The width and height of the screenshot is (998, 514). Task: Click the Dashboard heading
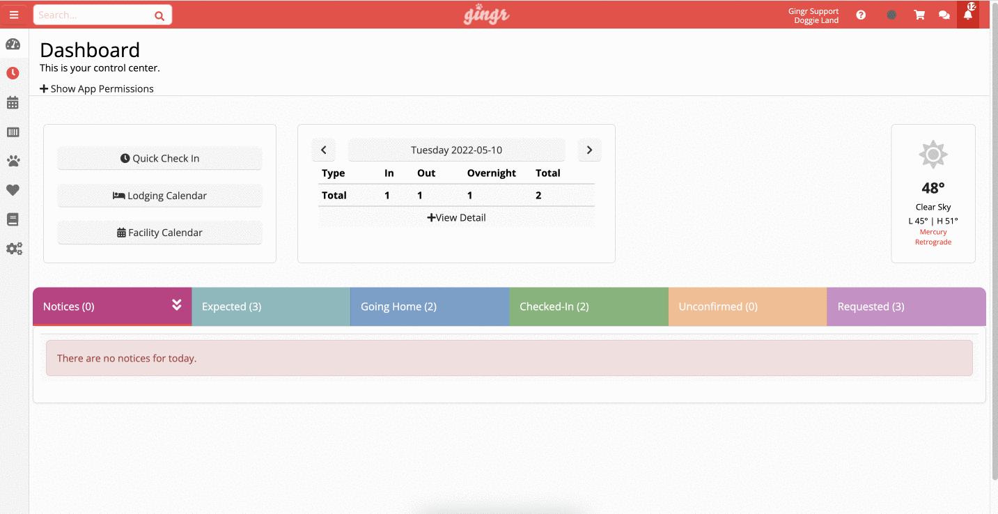pos(90,50)
